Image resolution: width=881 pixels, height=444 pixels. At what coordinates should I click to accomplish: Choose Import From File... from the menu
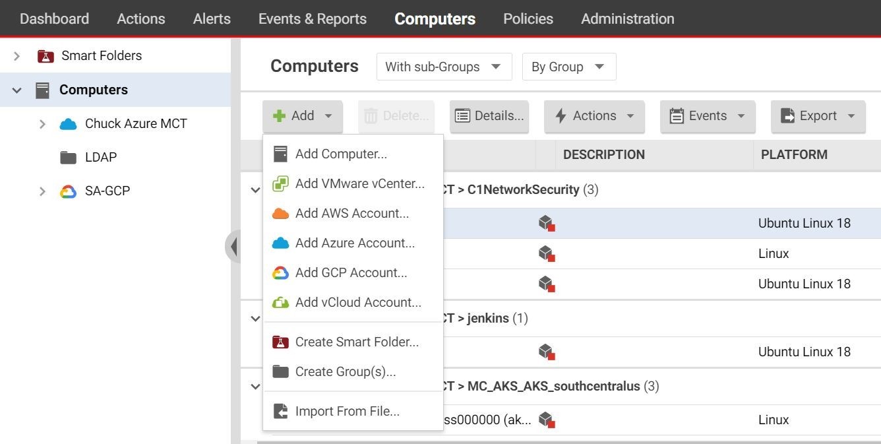(x=353, y=412)
